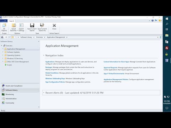Expand the Software Updates tree node
Viewport: 171px width, 128px height.
pos(3,52)
